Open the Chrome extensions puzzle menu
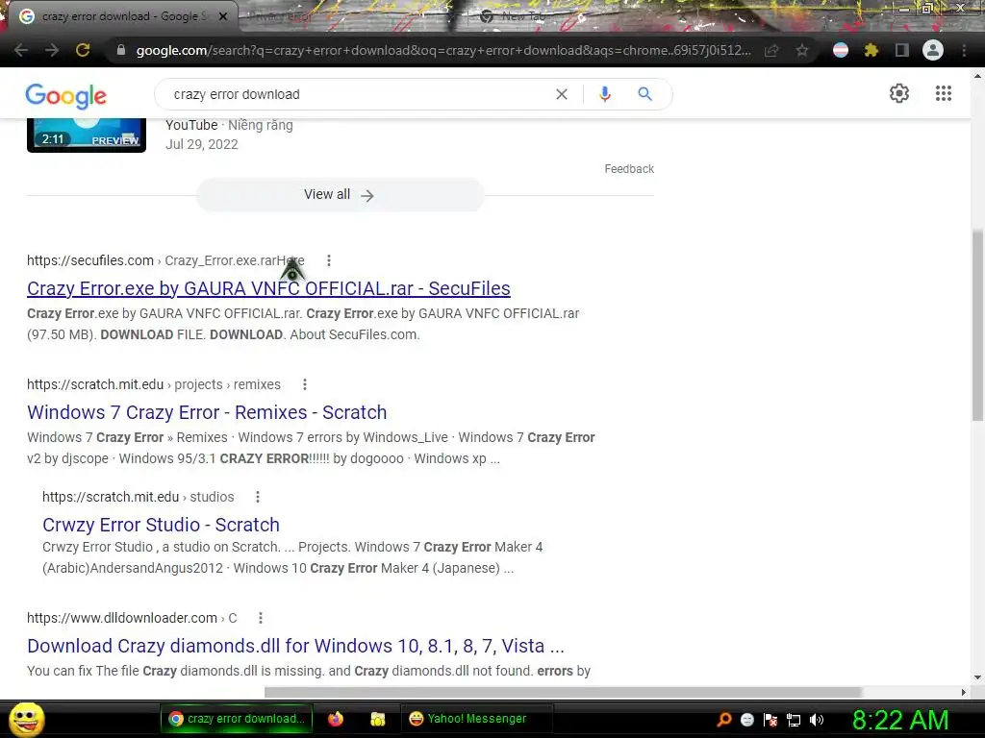Viewport: 985px width, 738px height. pyautogui.click(x=871, y=50)
